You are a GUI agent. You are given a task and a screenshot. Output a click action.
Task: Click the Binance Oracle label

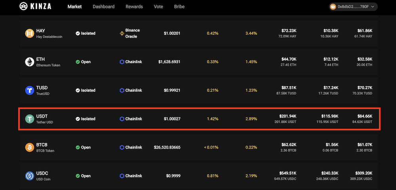133,33
